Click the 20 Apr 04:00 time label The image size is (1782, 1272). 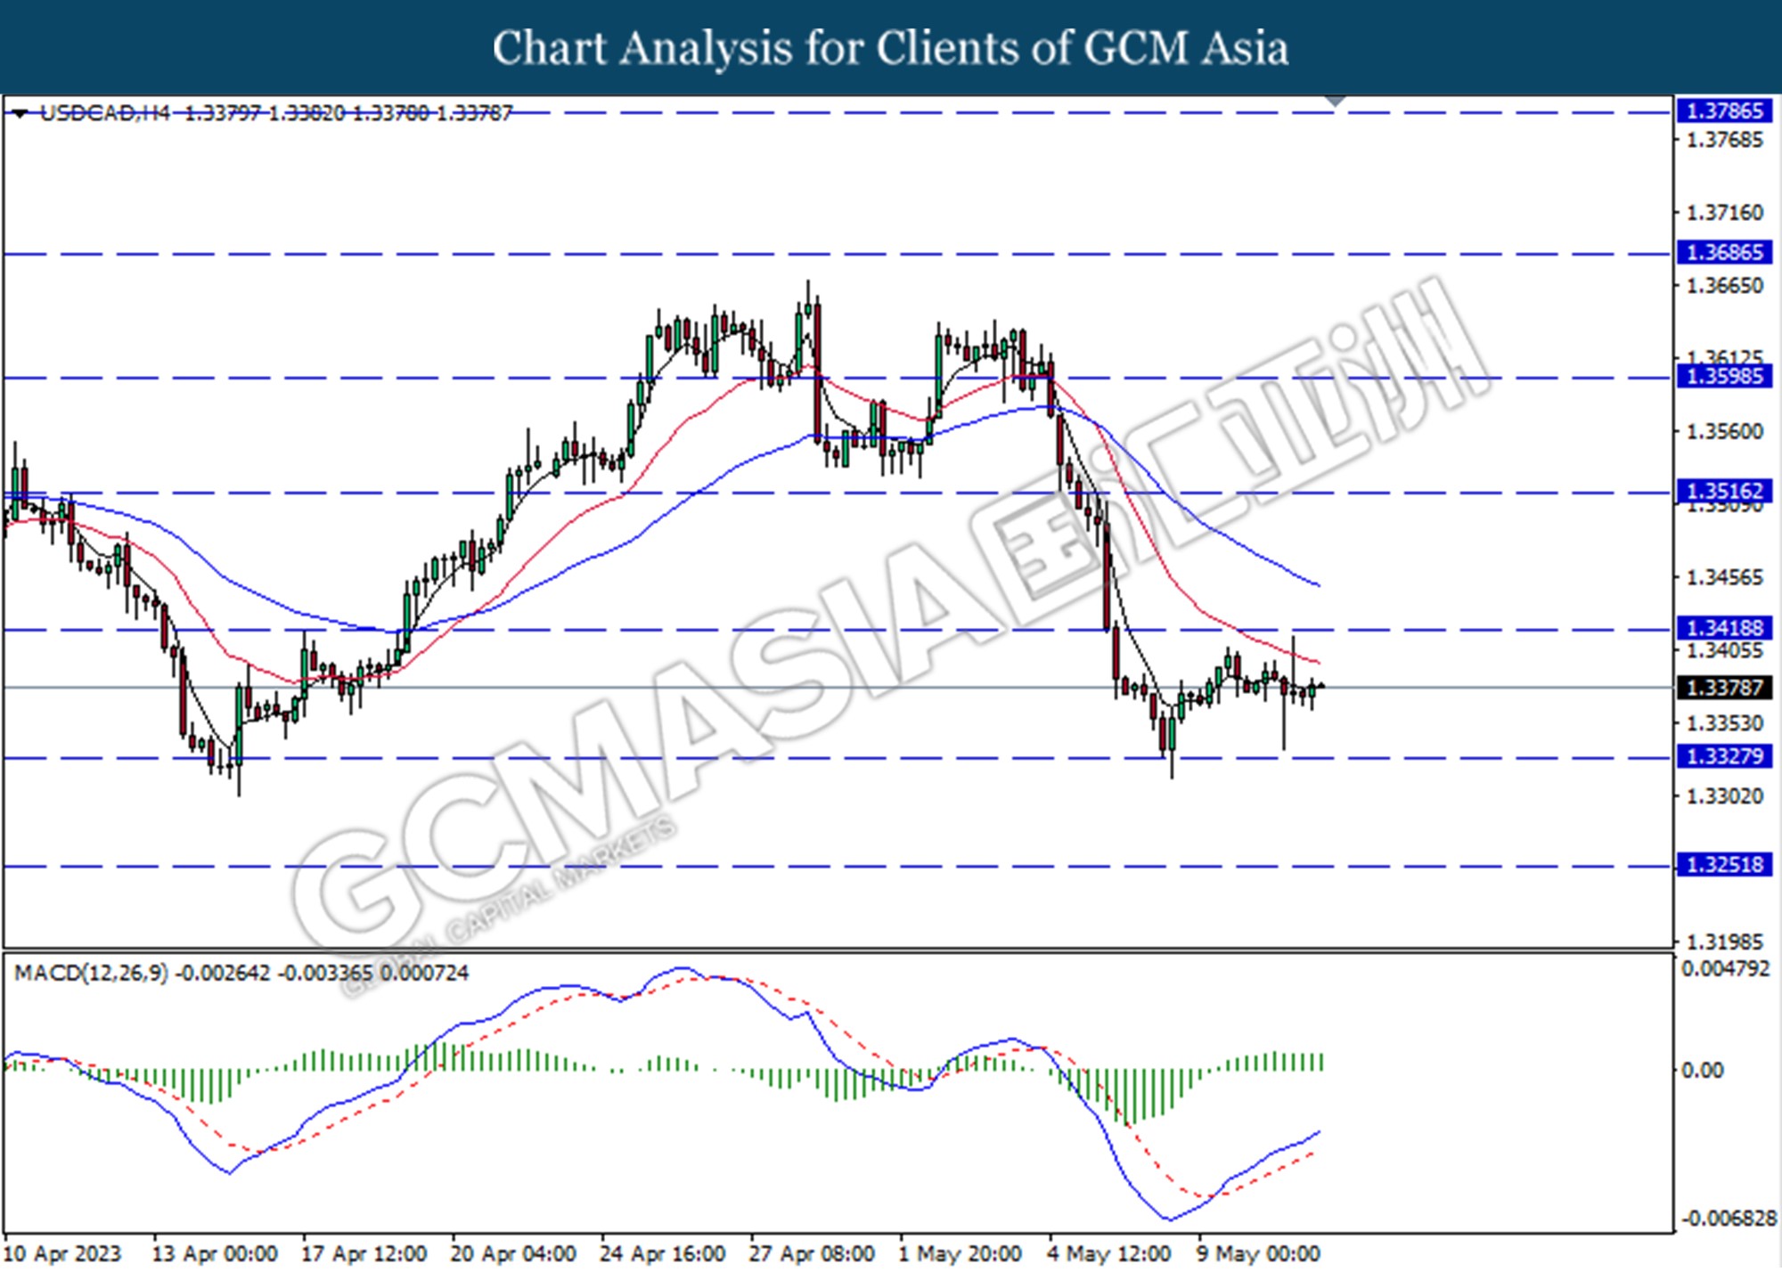click(x=513, y=1254)
